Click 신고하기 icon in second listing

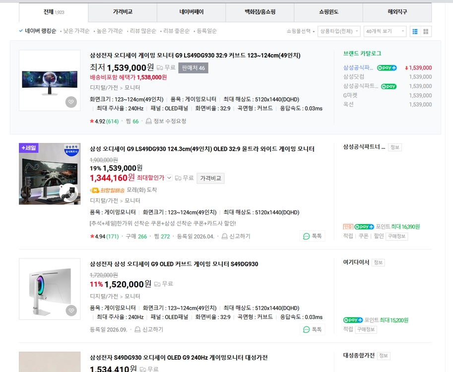click(x=224, y=236)
